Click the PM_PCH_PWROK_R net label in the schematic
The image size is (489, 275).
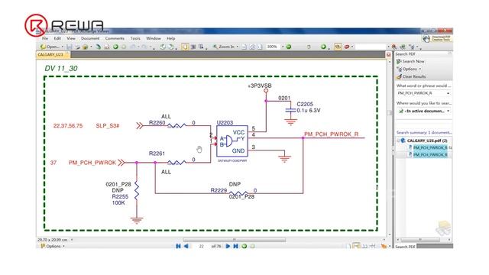331,134
